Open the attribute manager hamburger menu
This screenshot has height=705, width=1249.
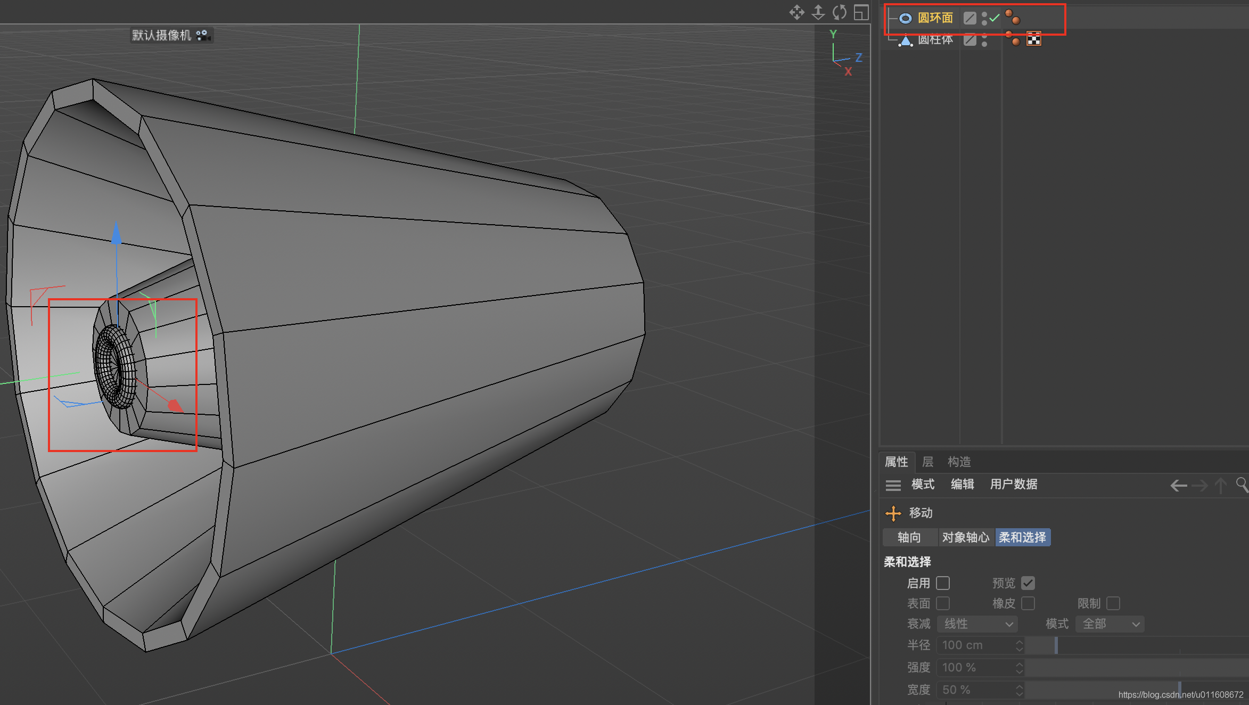point(893,485)
